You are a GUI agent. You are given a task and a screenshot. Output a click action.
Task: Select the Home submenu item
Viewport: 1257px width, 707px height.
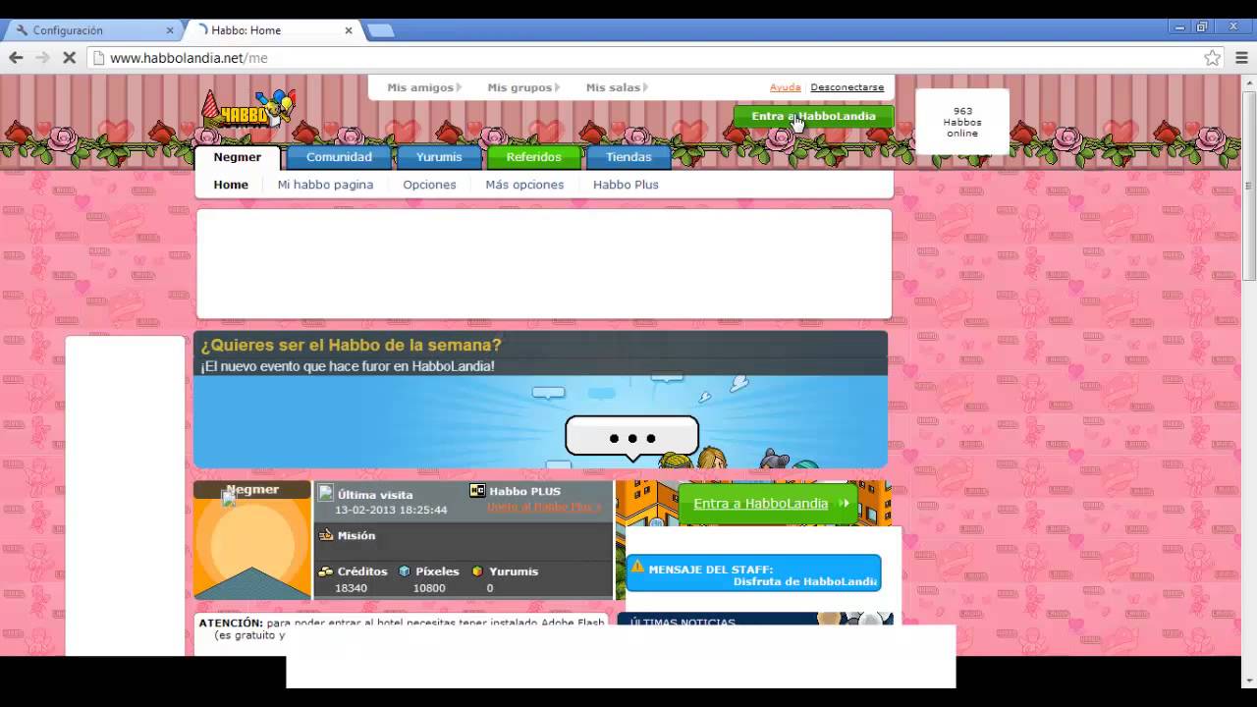click(x=231, y=185)
